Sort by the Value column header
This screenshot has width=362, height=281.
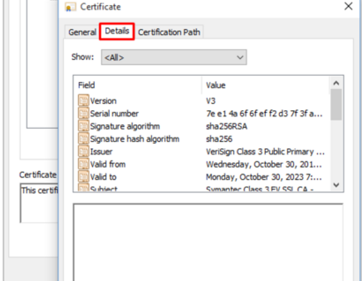[265, 85]
